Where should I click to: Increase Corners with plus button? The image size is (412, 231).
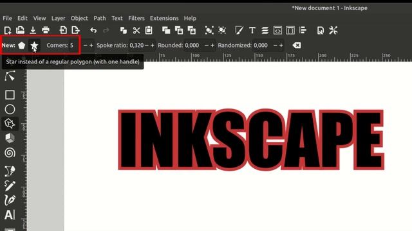pos(91,46)
